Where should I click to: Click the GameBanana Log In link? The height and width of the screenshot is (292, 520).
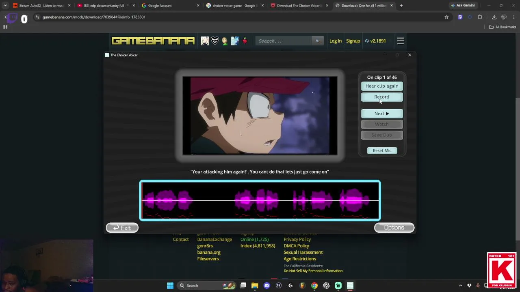336,41
